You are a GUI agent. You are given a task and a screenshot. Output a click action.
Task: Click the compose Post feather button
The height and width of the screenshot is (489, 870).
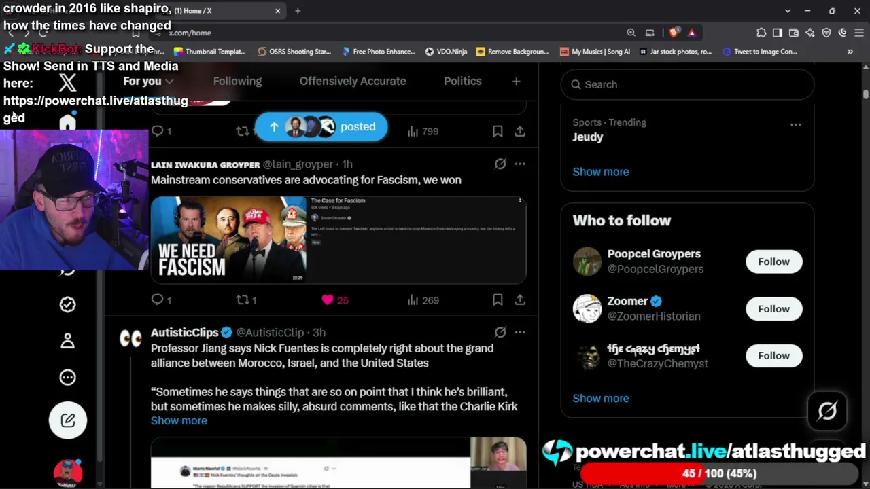[x=67, y=420]
